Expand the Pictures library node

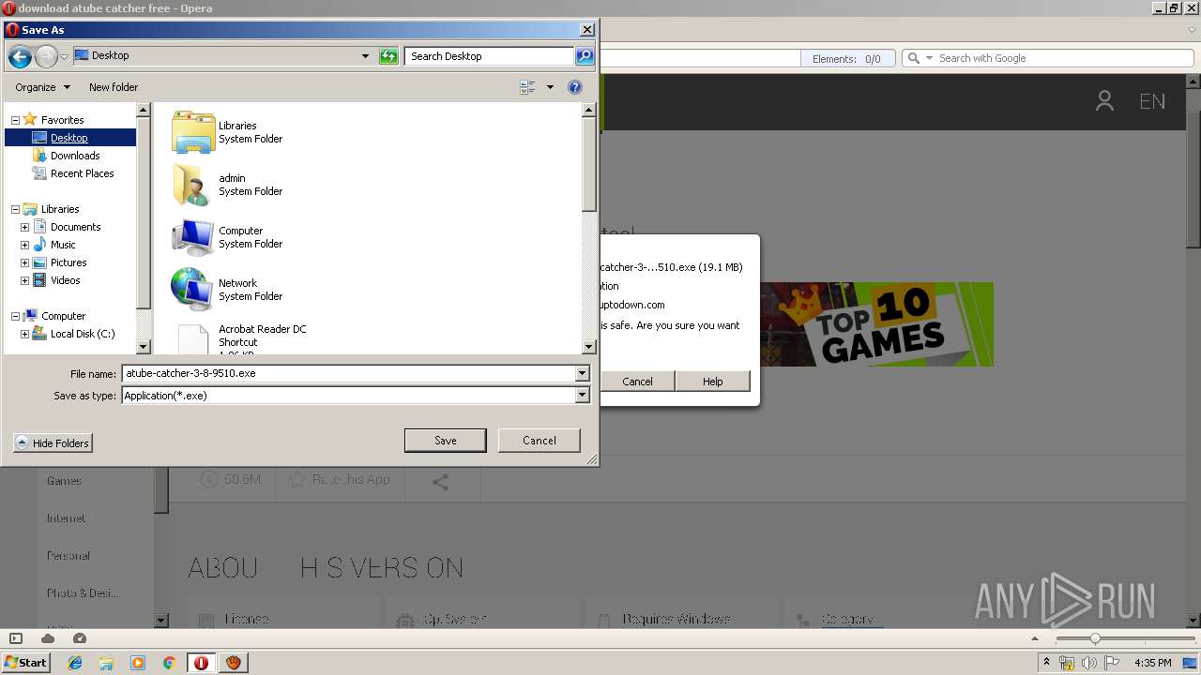[x=25, y=262]
